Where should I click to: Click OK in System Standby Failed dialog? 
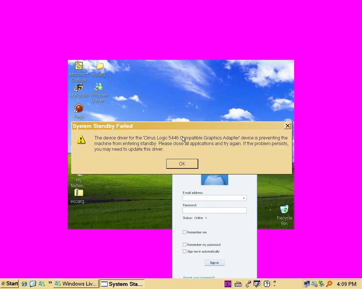click(182, 164)
